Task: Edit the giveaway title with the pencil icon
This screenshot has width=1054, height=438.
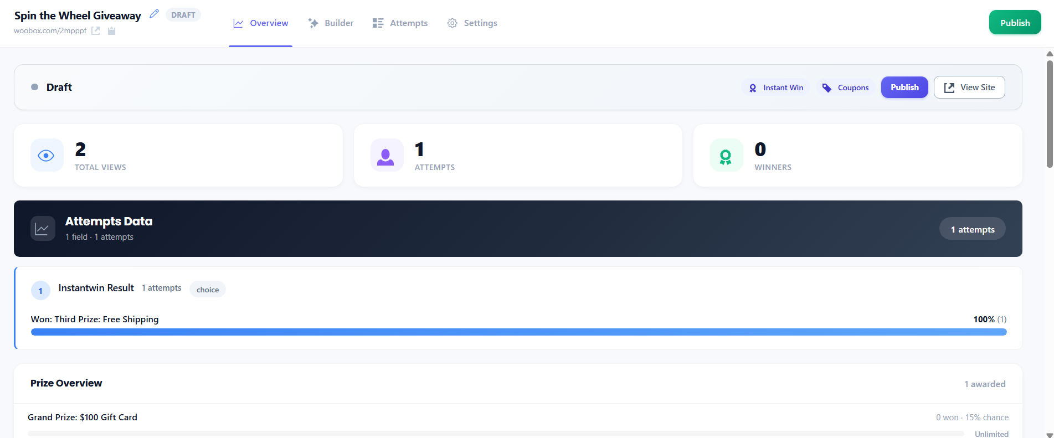Action: (154, 14)
